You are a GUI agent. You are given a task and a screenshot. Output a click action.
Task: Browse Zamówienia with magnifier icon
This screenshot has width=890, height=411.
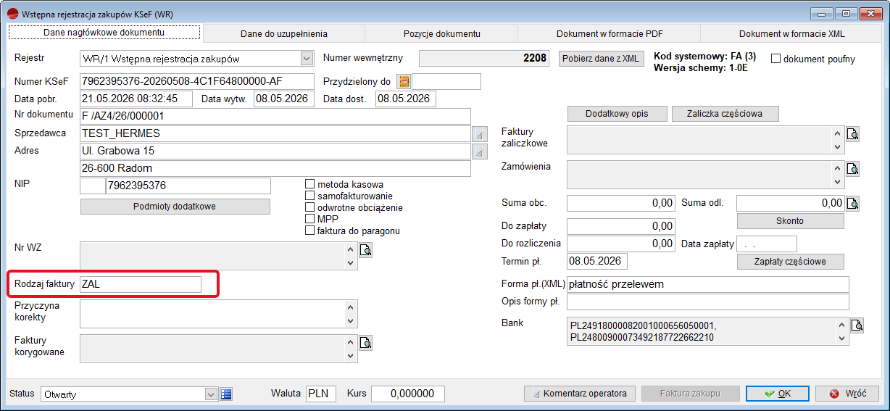pyautogui.click(x=853, y=169)
